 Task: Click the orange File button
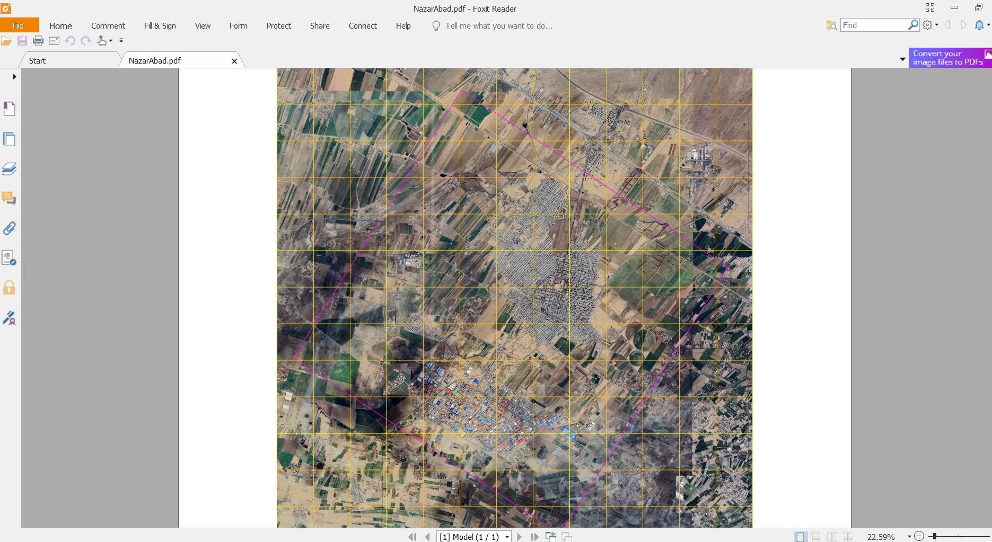click(x=18, y=25)
